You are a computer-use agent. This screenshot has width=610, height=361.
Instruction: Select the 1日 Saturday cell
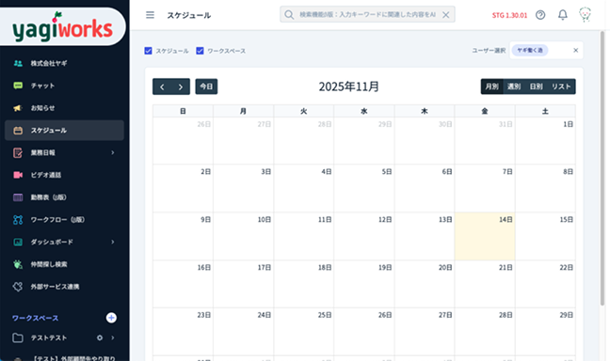[545, 140]
